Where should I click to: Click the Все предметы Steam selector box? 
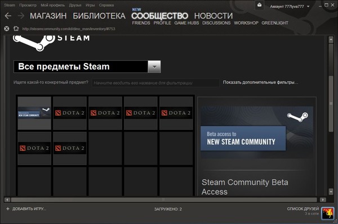tap(87, 67)
